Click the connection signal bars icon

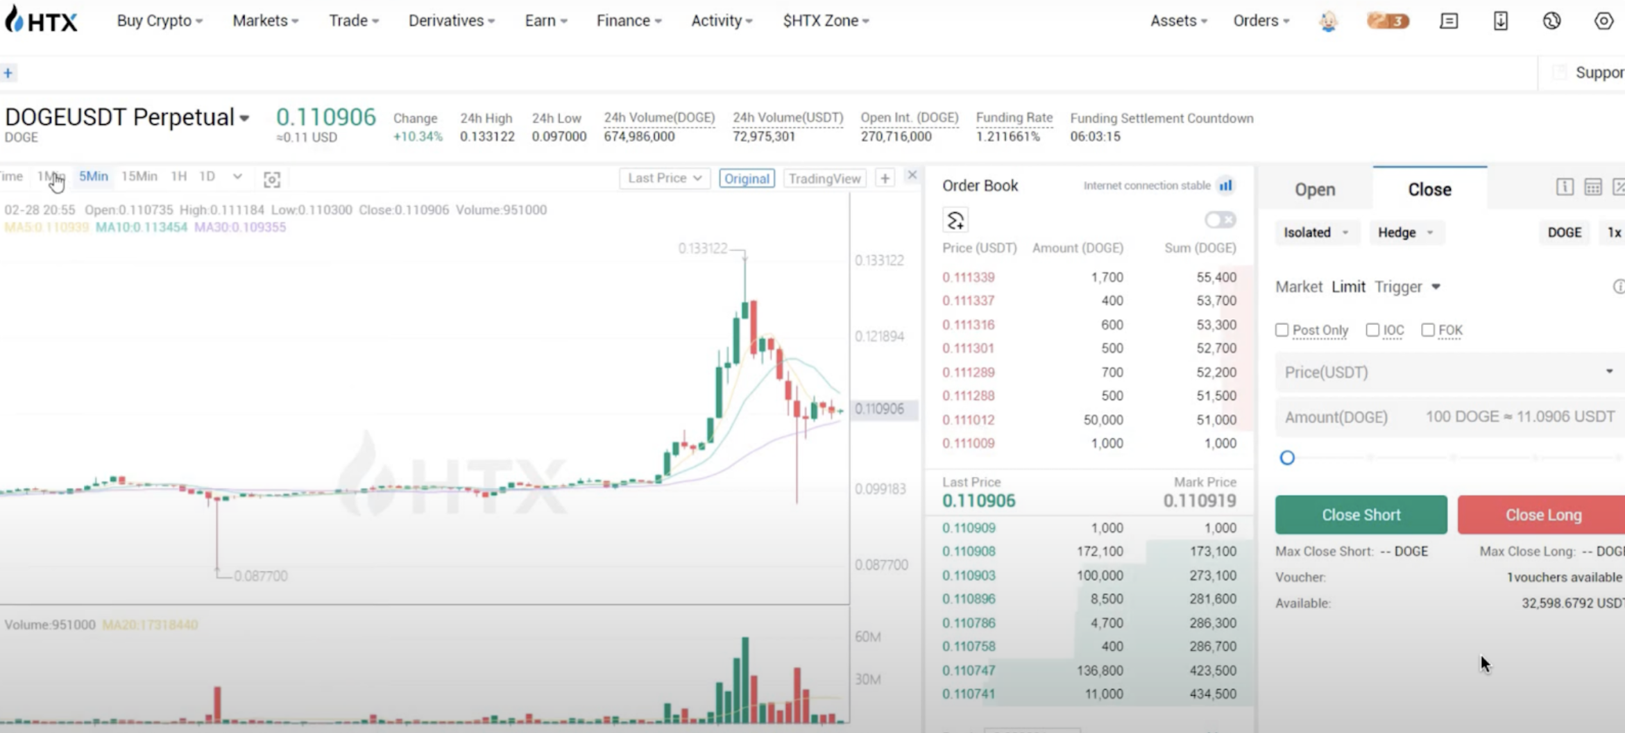[x=1226, y=185]
